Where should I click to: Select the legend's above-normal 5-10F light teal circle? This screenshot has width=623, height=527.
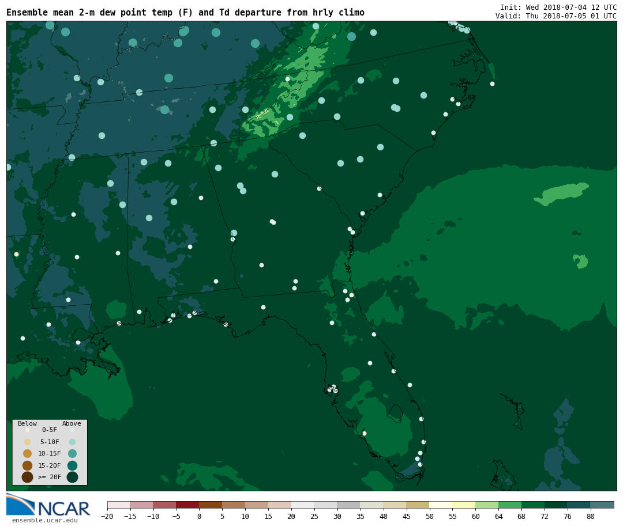[x=72, y=442]
